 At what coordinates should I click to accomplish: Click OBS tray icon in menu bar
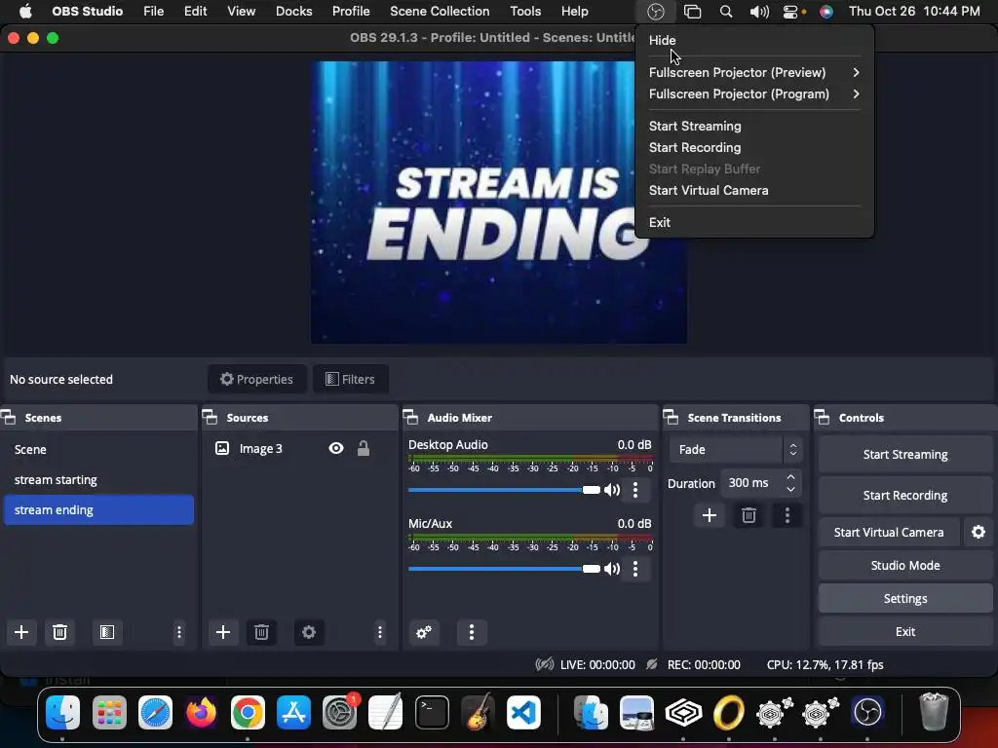click(656, 12)
